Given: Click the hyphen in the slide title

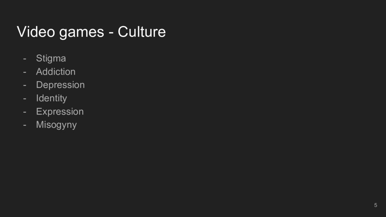Looking at the screenshot, I should tap(111, 33).
